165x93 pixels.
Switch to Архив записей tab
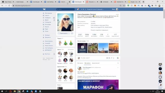[x=96, y=63]
